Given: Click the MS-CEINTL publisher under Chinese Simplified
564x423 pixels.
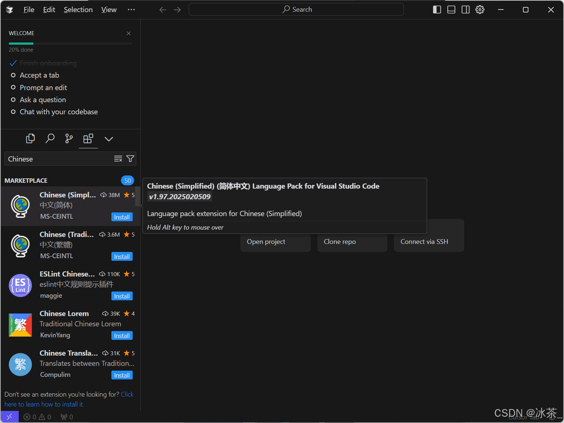Looking at the screenshot, I should tap(56, 216).
